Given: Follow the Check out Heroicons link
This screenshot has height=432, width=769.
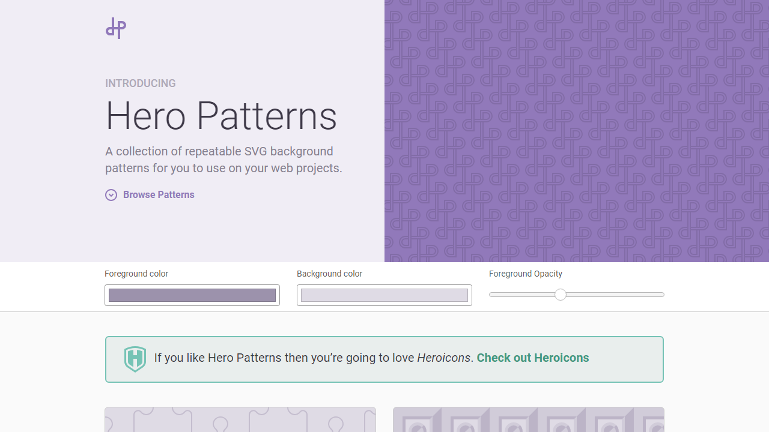Looking at the screenshot, I should click(x=532, y=358).
